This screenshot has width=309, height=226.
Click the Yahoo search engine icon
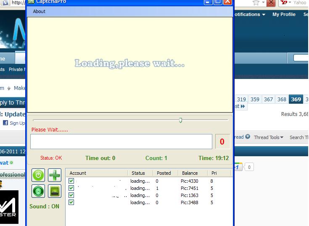[x=284, y=3]
